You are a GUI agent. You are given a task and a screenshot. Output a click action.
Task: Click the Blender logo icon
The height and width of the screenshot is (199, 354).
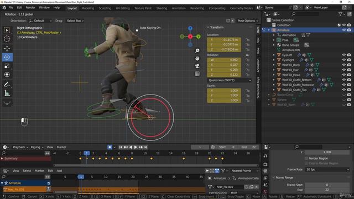pos(4,7)
